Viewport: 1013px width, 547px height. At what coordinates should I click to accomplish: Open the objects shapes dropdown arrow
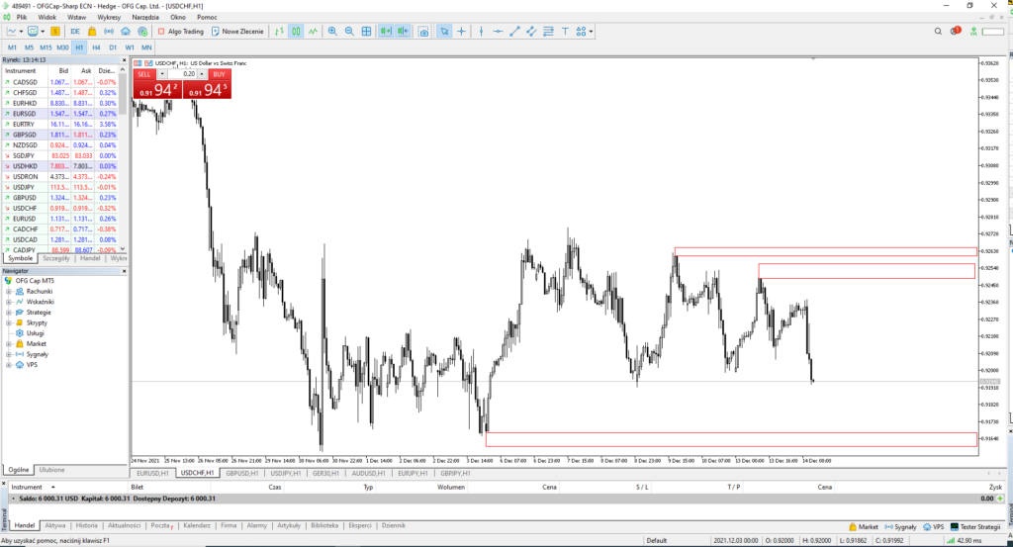pyautogui.click(x=591, y=32)
